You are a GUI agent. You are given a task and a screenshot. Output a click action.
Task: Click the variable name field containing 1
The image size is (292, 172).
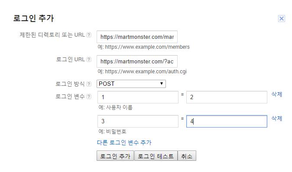[x=138, y=97]
